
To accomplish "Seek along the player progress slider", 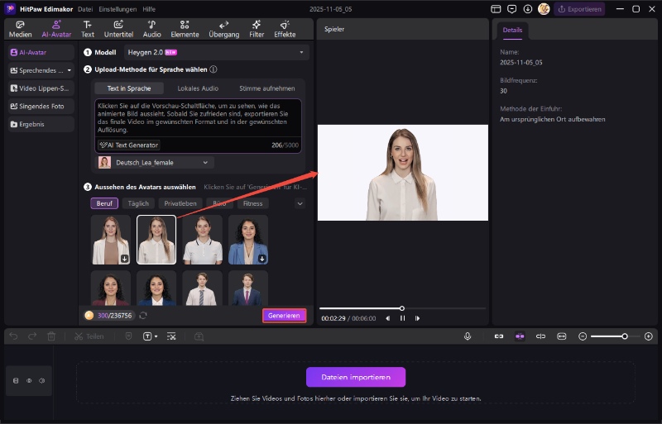I will tap(402, 308).
